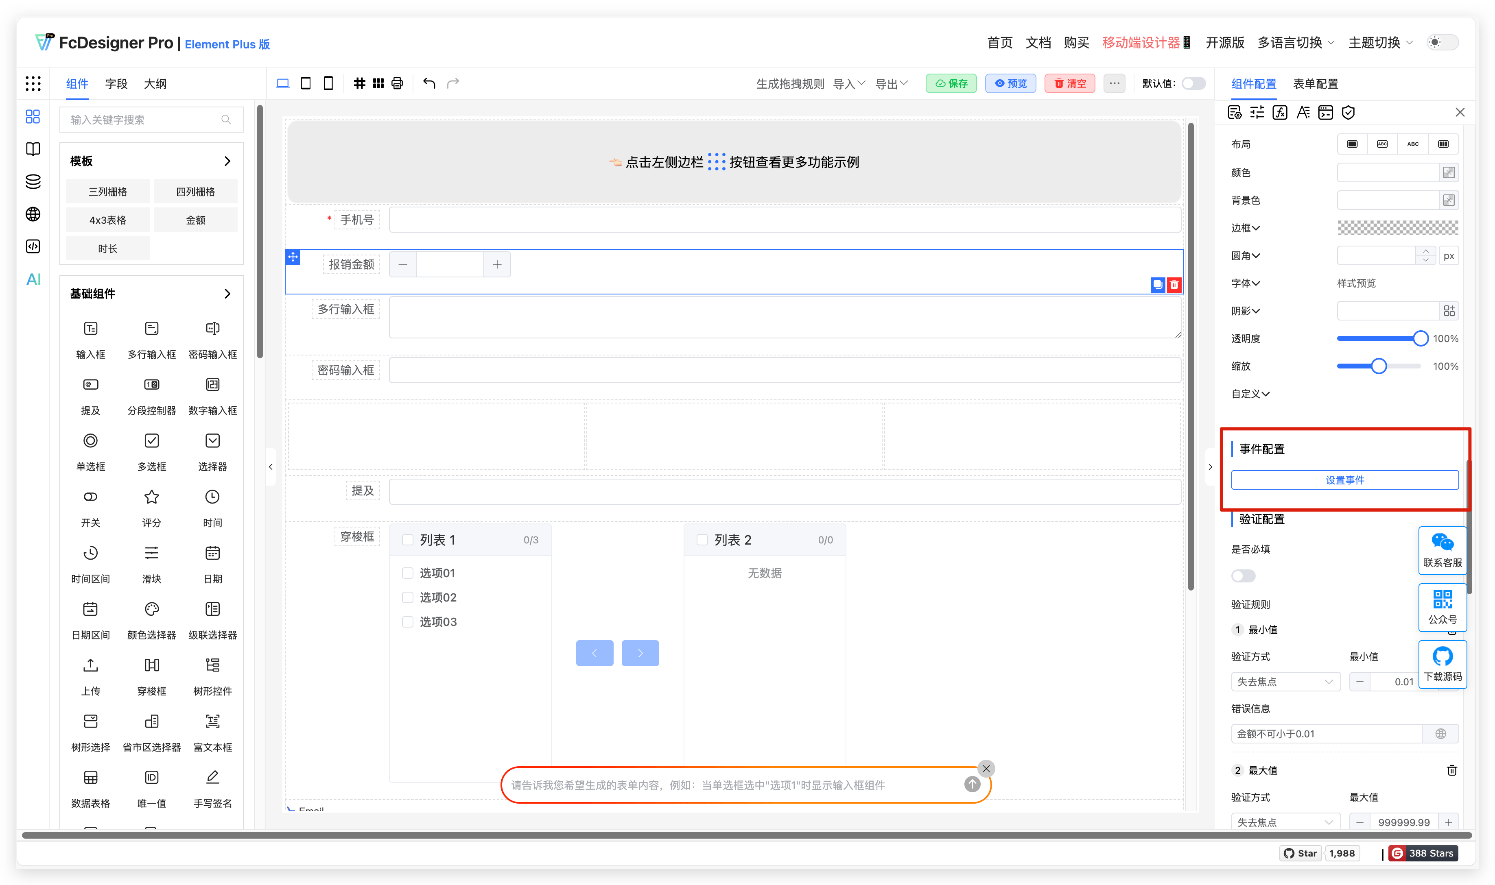This screenshot has height=885, width=1495.
Task: Open the print preview icon
Action: click(397, 83)
